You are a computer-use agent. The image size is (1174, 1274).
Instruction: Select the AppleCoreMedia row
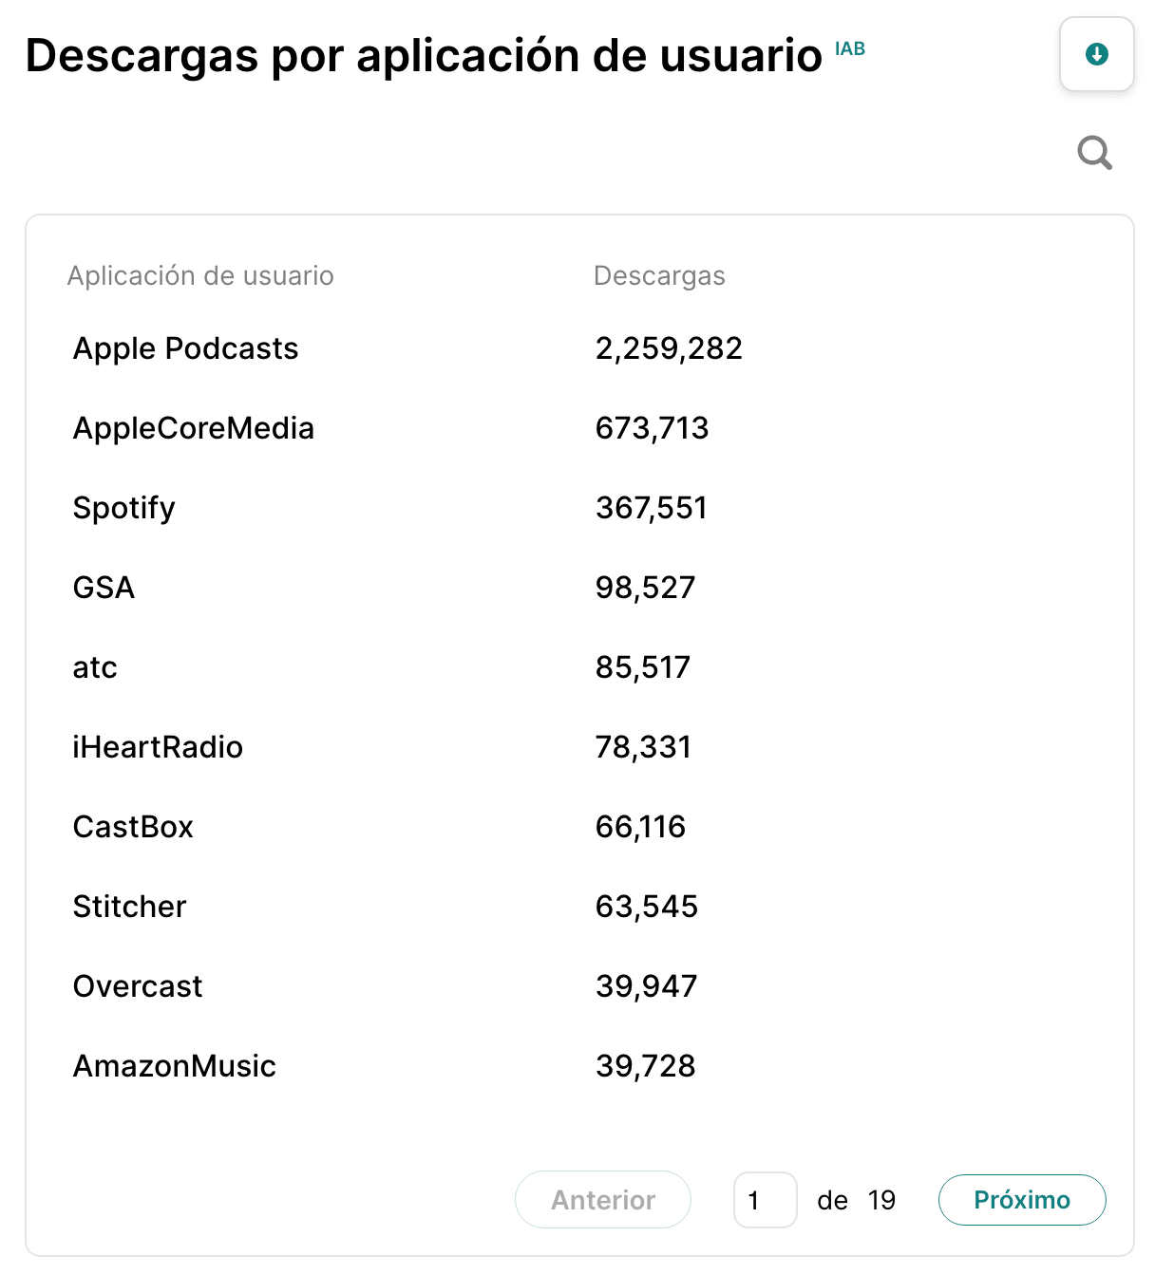(579, 428)
